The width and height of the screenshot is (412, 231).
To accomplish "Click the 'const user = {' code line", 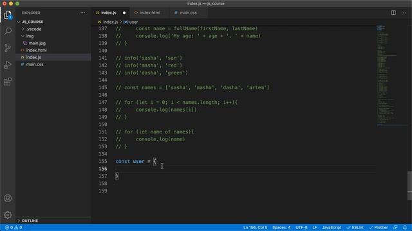I will 136,161.
